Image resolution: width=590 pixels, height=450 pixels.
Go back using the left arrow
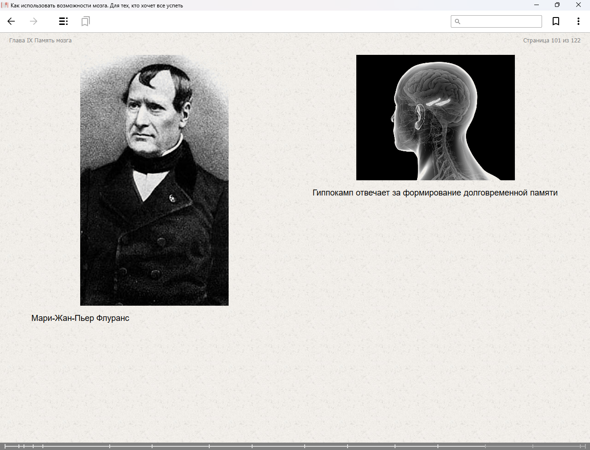tap(11, 21)
